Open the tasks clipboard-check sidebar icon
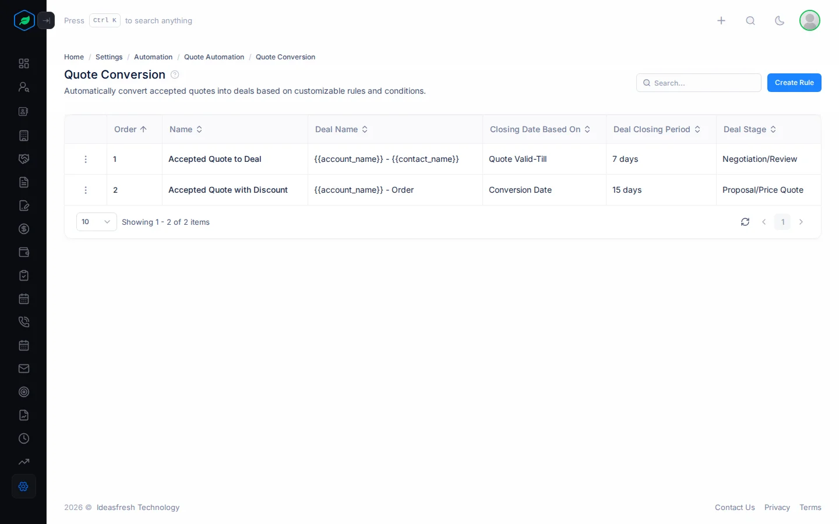Screen dimensions: 839x524 [24, 275]
